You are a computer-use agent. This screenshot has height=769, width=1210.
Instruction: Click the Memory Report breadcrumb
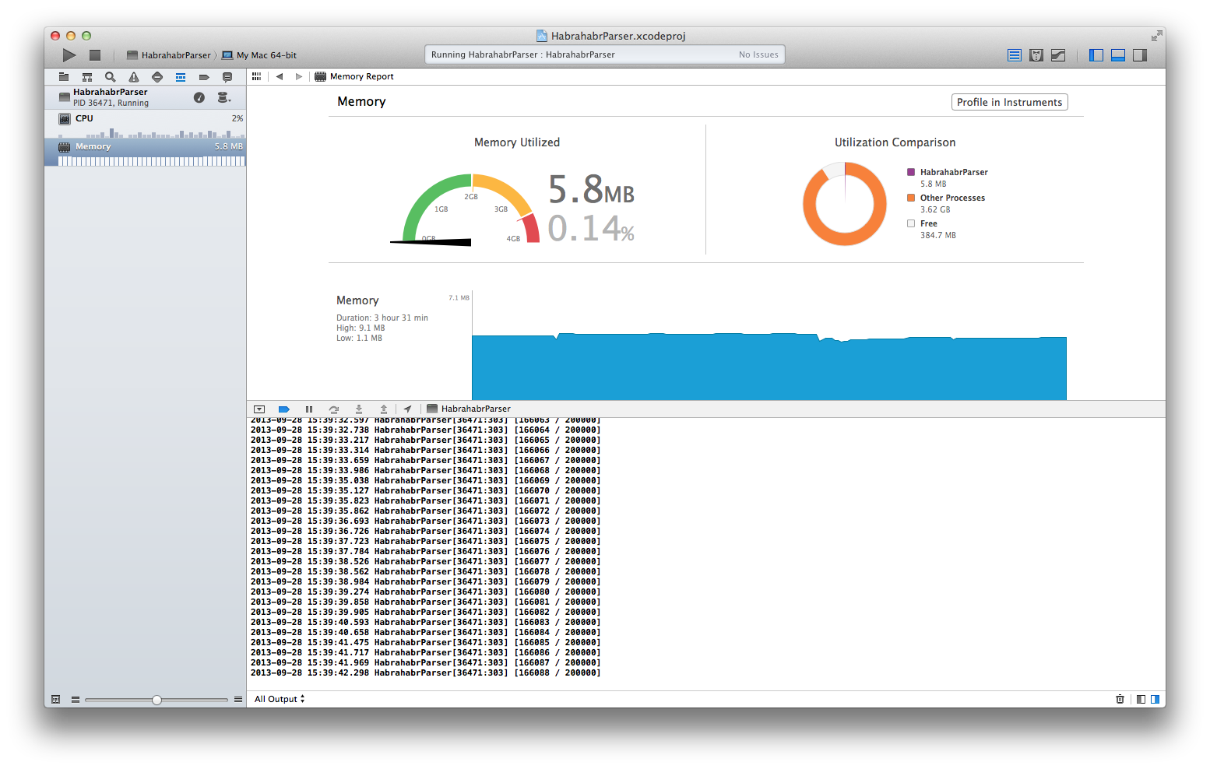(x=354, y=76)
